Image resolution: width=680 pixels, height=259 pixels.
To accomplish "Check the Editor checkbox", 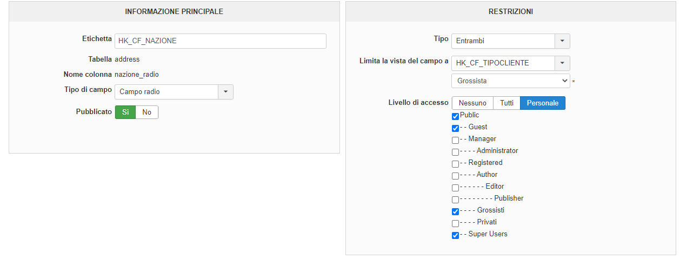I will pyautogui.click(x=455, y=188).
